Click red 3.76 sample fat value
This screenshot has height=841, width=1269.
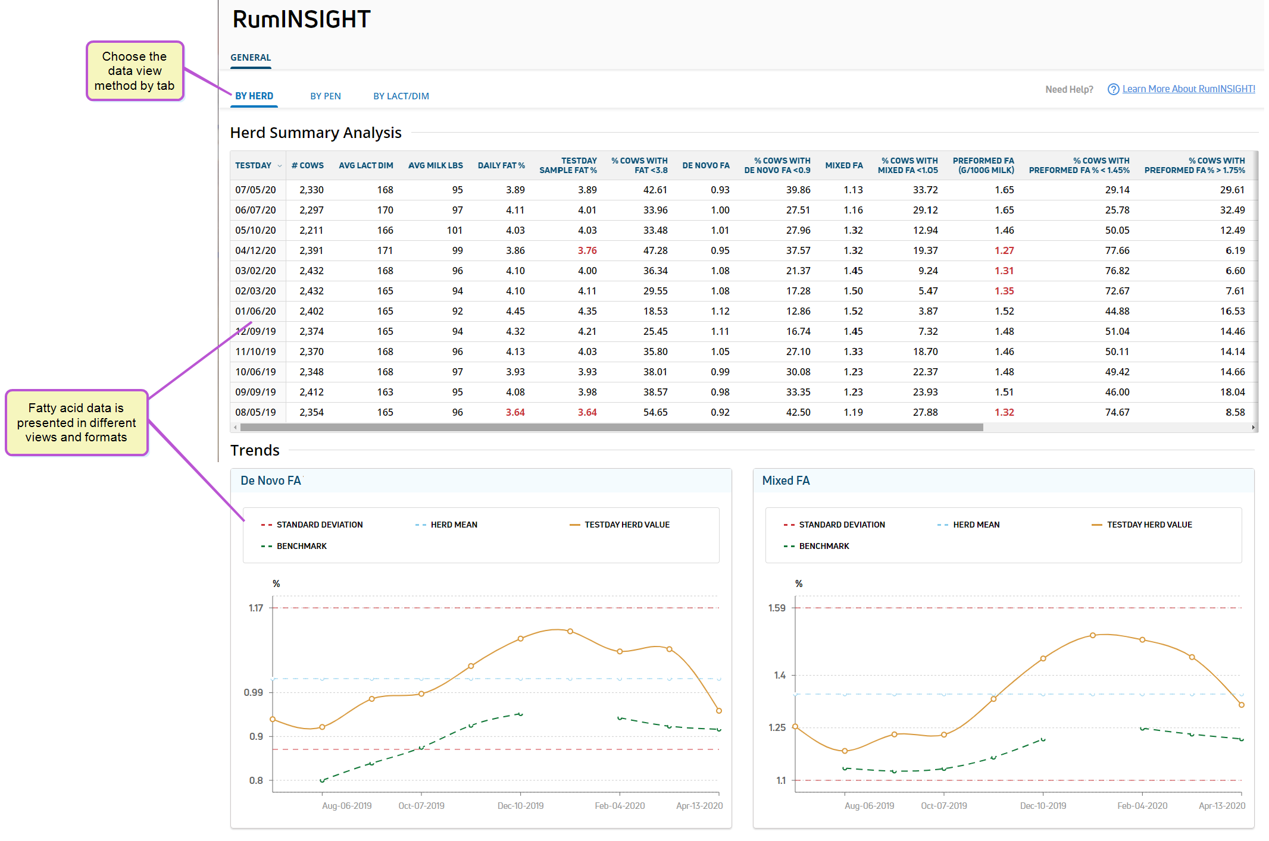[587, 250]
